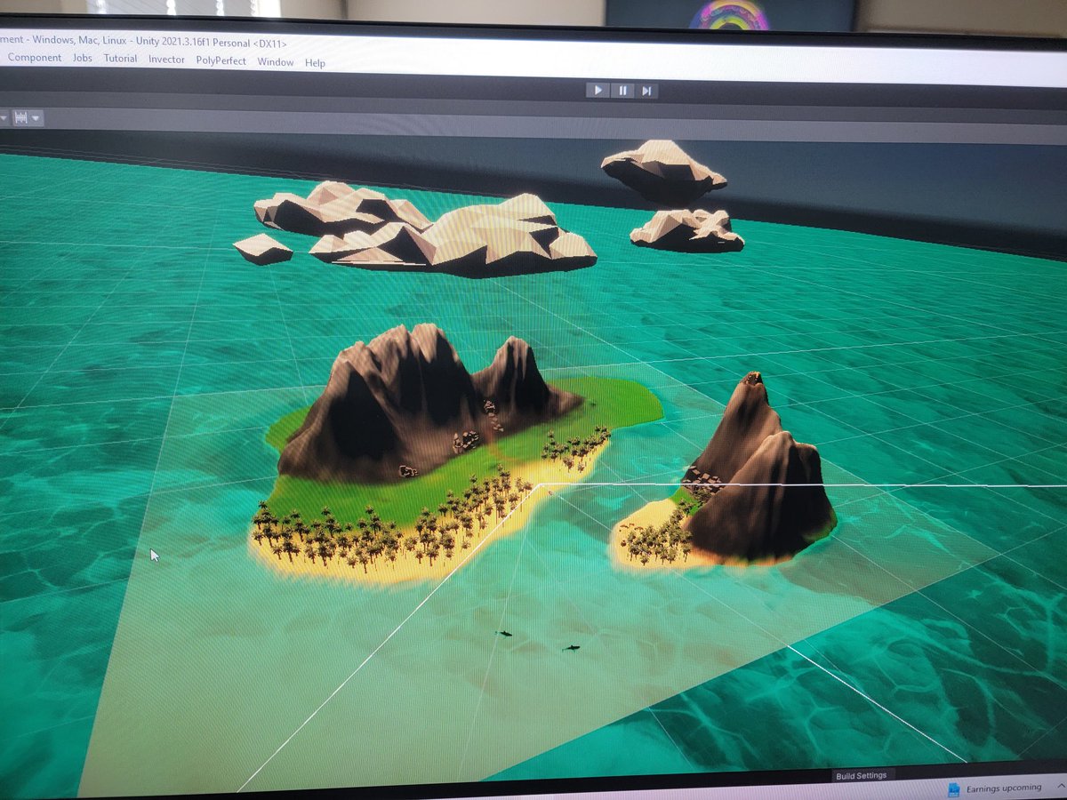Advance one frame with the Step button
The image size is (1067, 800).
(646, 91)
